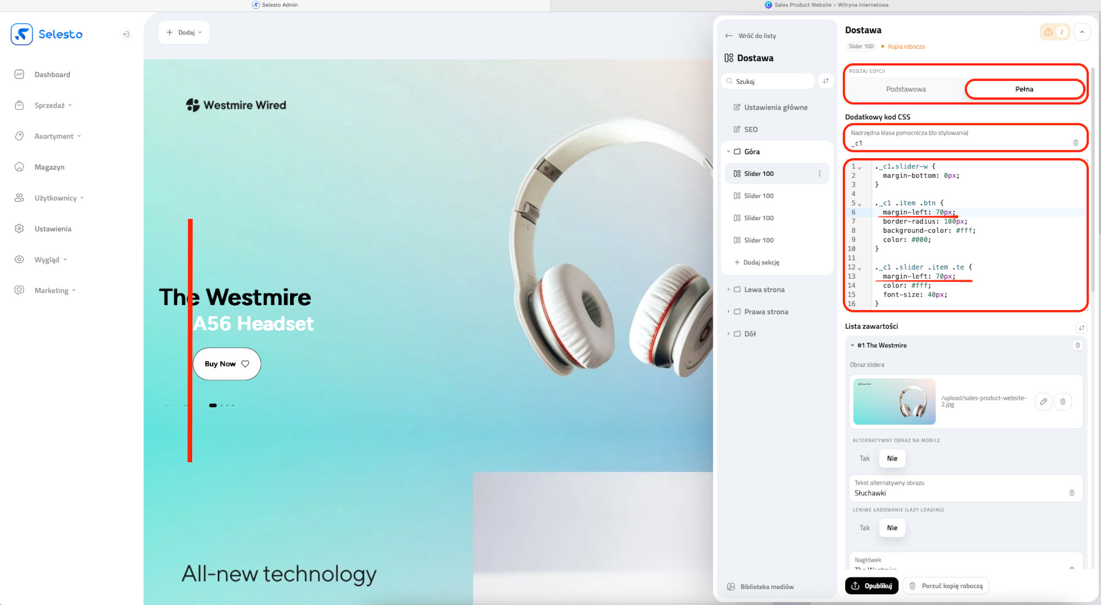Click the sort icon next to search

(x=826, y=81)
